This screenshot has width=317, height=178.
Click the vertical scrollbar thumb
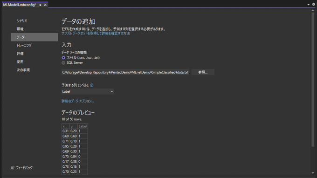click(313, 79)
